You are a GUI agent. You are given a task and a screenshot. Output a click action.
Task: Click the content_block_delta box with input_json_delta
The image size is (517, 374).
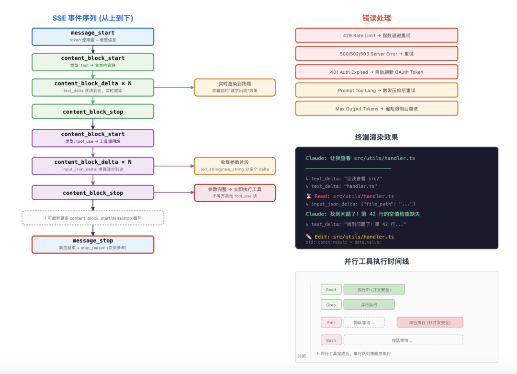click(93, 166)
